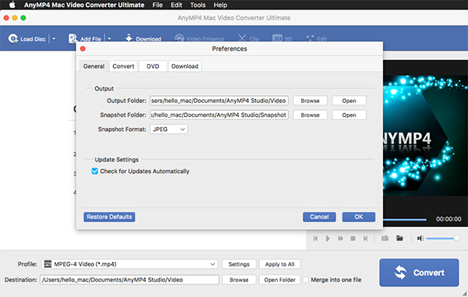Screen dimensions: 468x297
Task: Open the Profile MPEG-4 Video dropdown
Action: click(129, 264)
